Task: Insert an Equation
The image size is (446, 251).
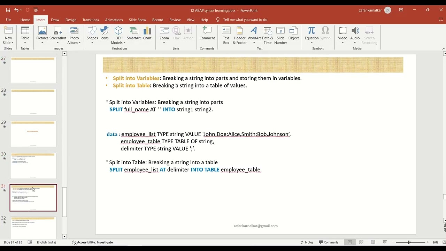Action: pyautogui.click(x=312, y=36)
